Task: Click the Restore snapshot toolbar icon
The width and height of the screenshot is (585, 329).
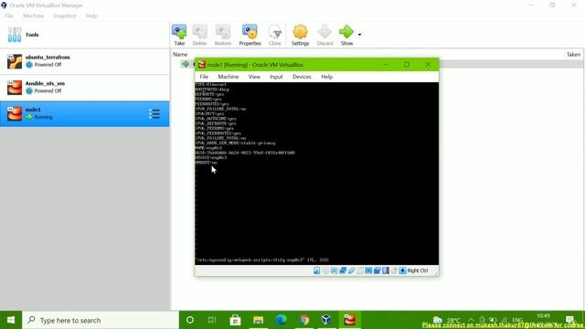Action: [223, 35]
